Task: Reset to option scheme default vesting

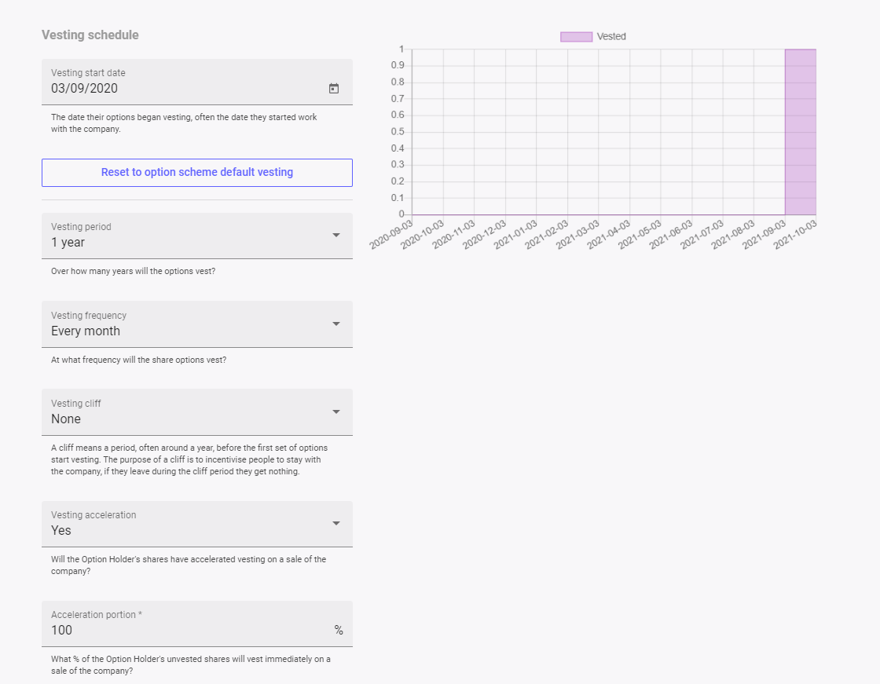Action: click(196, 173)
